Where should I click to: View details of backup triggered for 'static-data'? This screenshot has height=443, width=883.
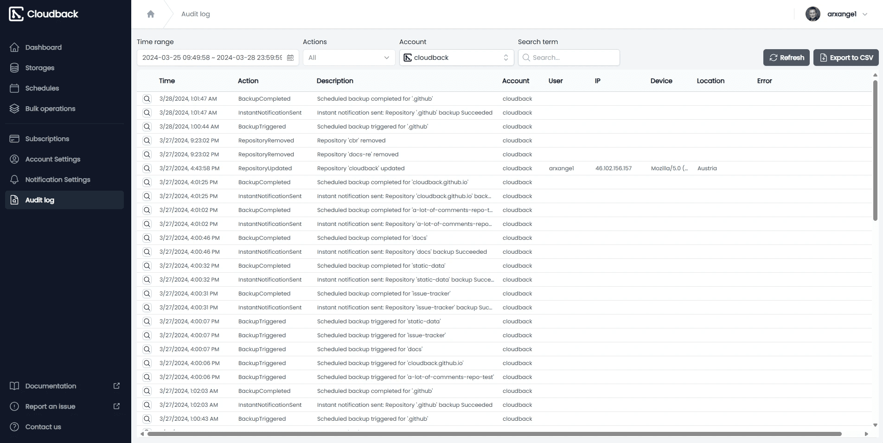[x=147, y=321]
